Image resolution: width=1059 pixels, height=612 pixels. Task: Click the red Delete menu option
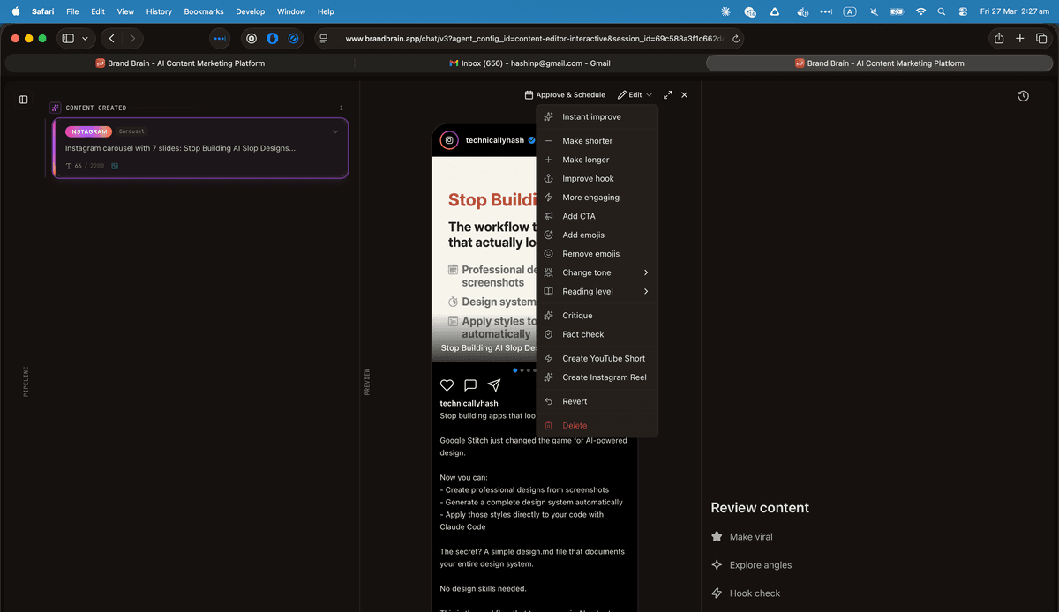[x=597, y=425]
